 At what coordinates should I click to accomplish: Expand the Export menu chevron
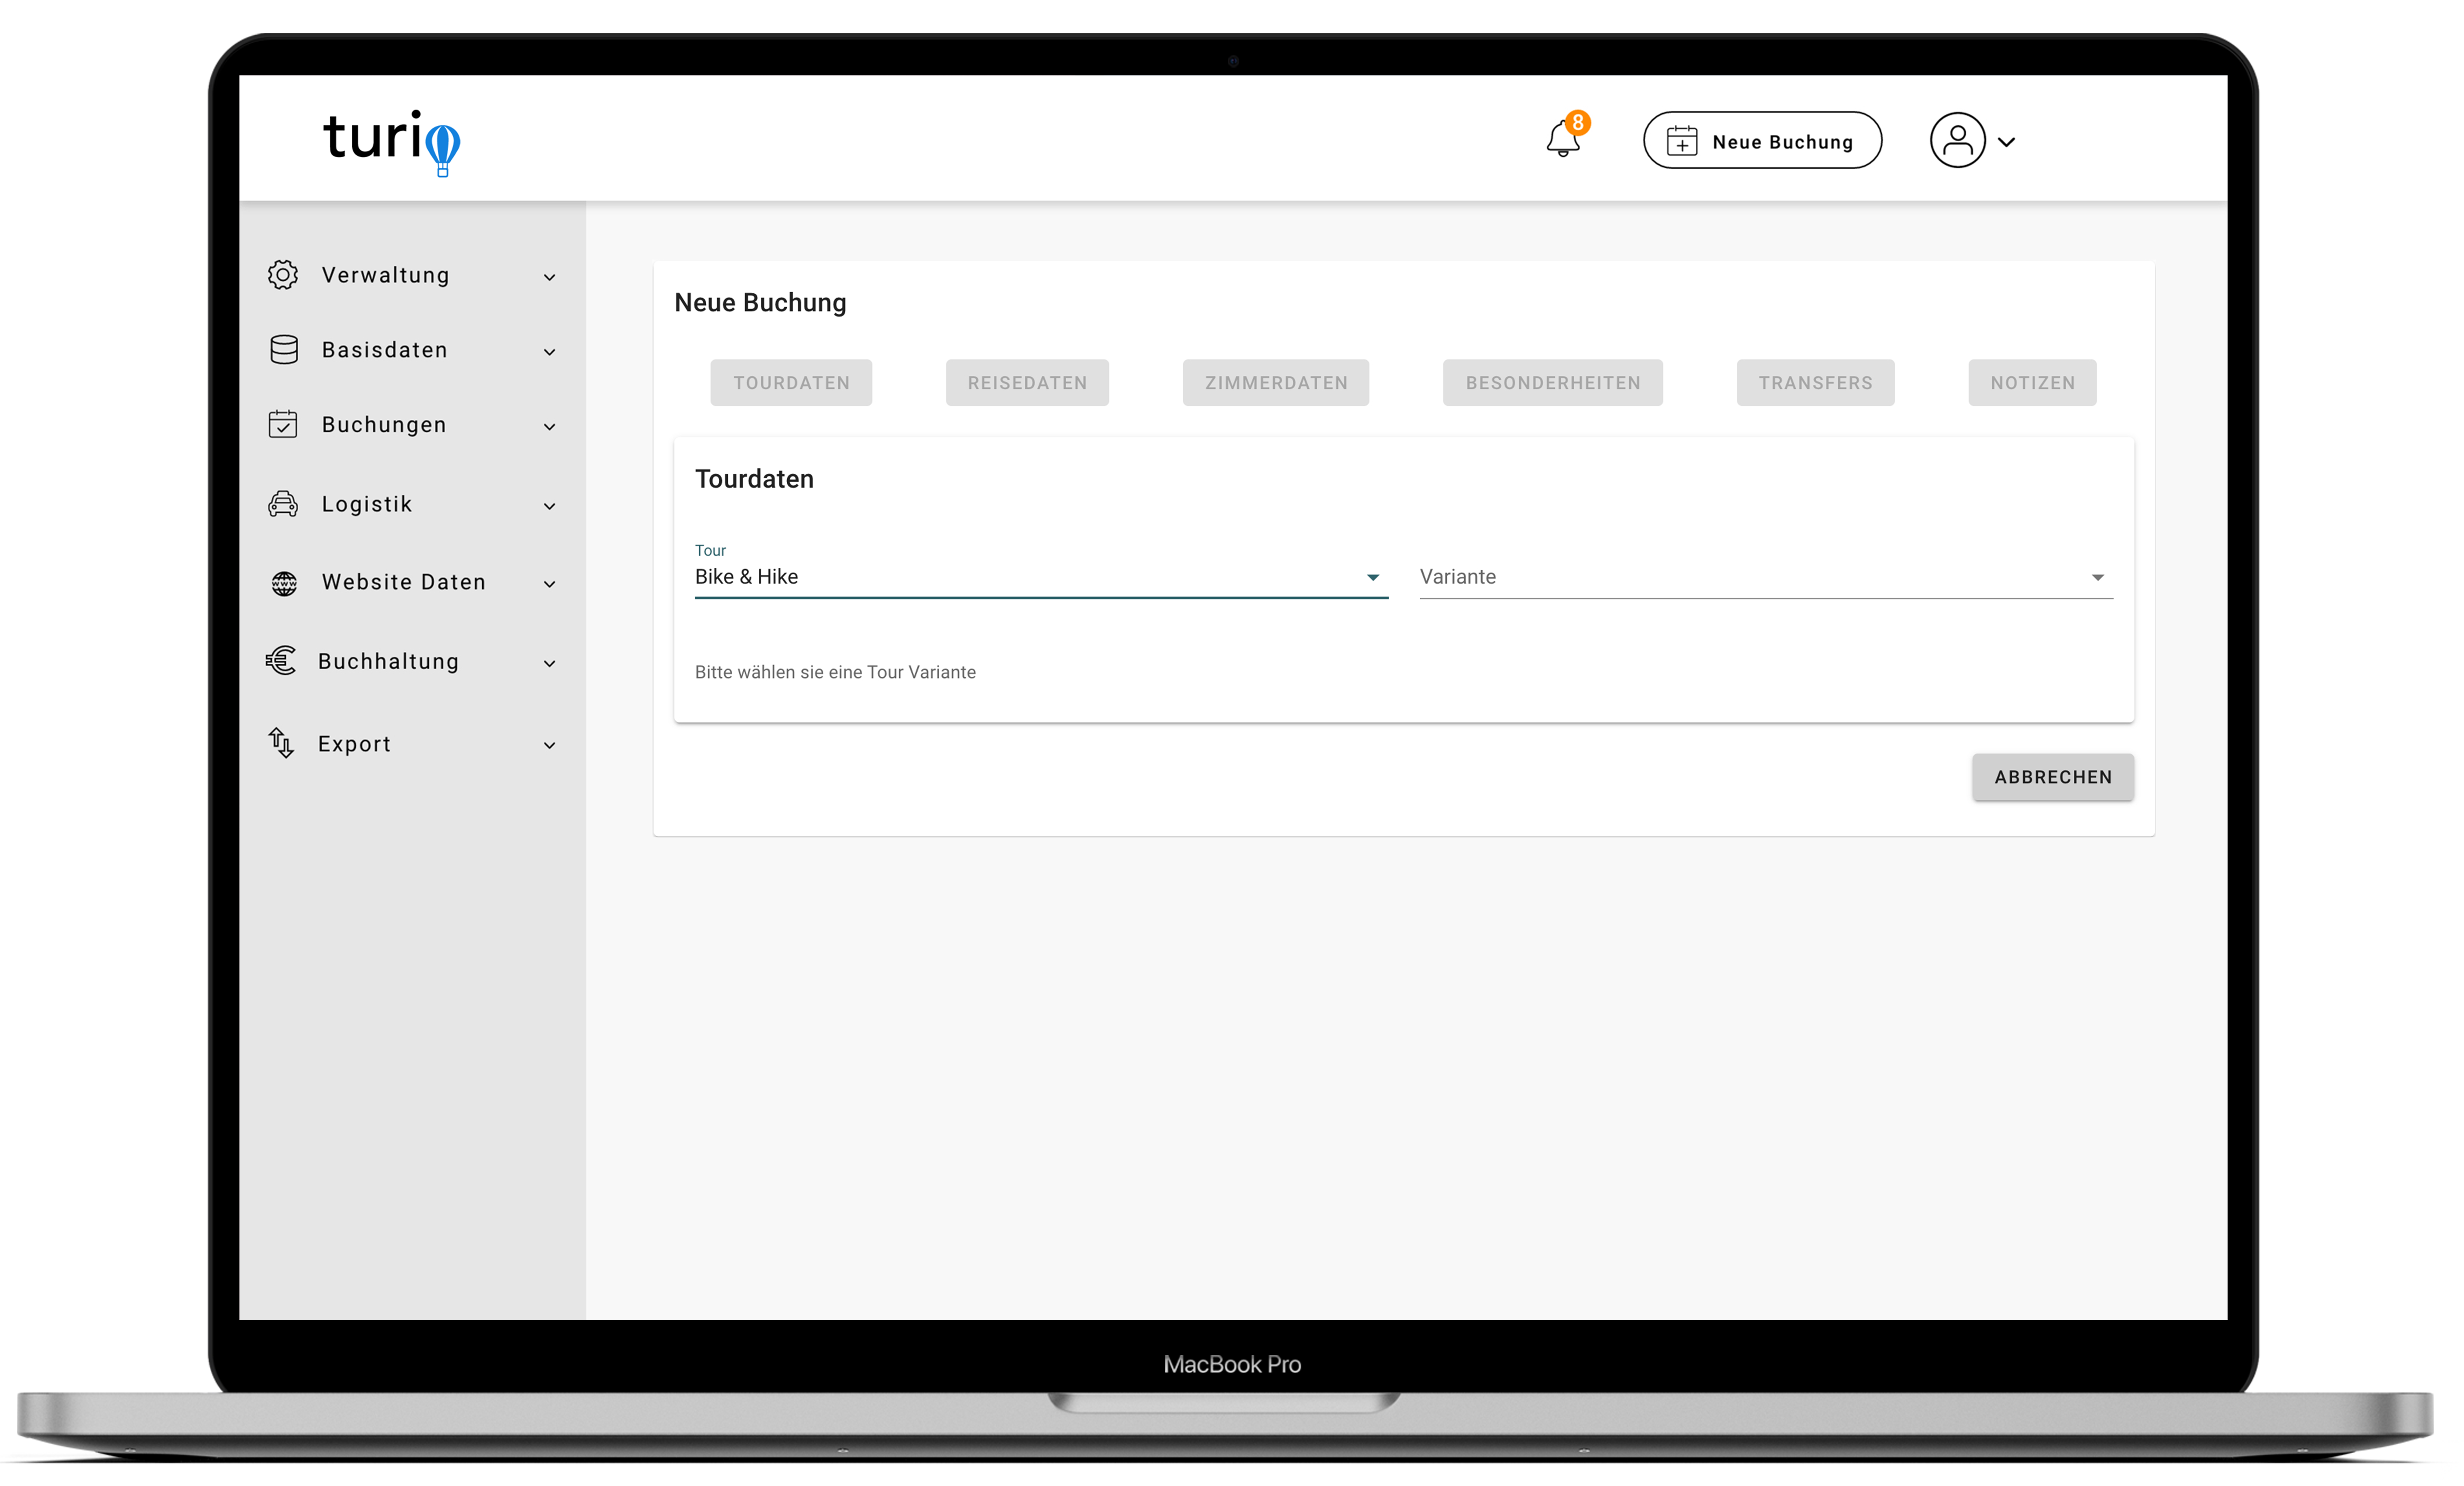(x=549, y=745)
